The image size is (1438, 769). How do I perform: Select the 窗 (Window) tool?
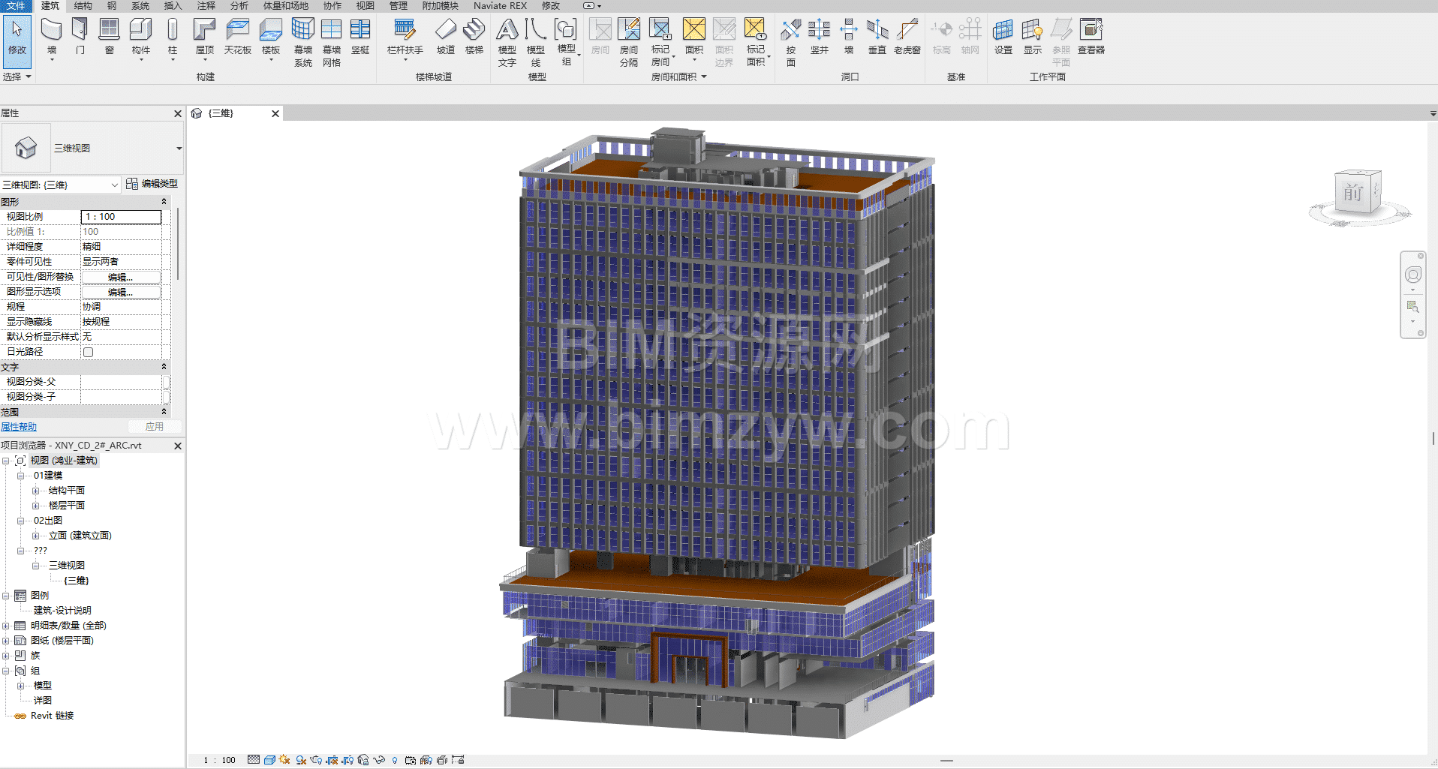click(110, 37)
